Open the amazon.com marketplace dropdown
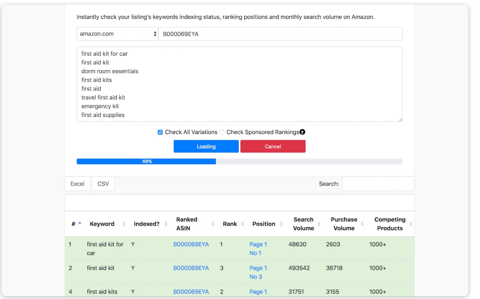This screenshot has height=299, width=480. (117, 34)
